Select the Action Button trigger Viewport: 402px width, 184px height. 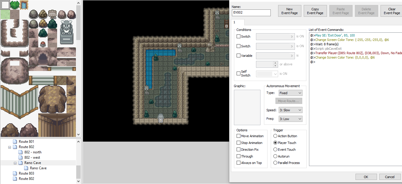pyautogui.click(x=275, y=136)
